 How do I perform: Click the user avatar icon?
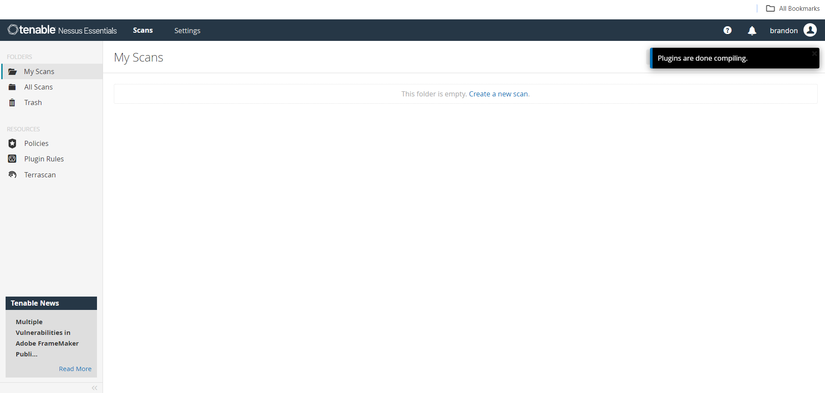[x=810, y=30]
